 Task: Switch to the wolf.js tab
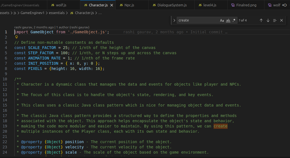pyautogui.click(x=63, y=5)
